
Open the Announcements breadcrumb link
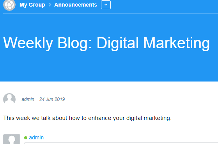[x=76, y=5]
